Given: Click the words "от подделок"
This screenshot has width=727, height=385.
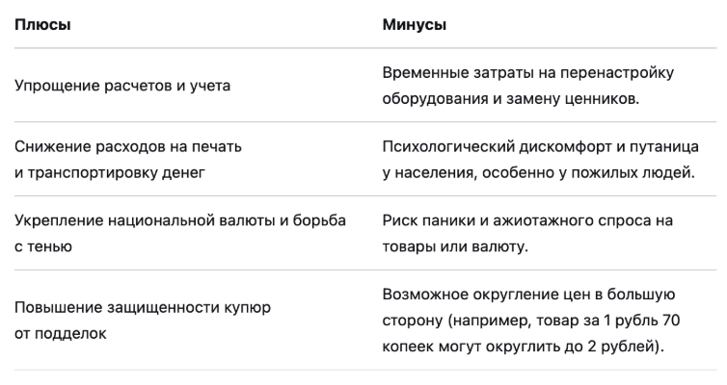Looking at the screenshot, I should (59, 330).
